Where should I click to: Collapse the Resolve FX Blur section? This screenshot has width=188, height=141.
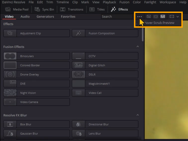point(137,115)
